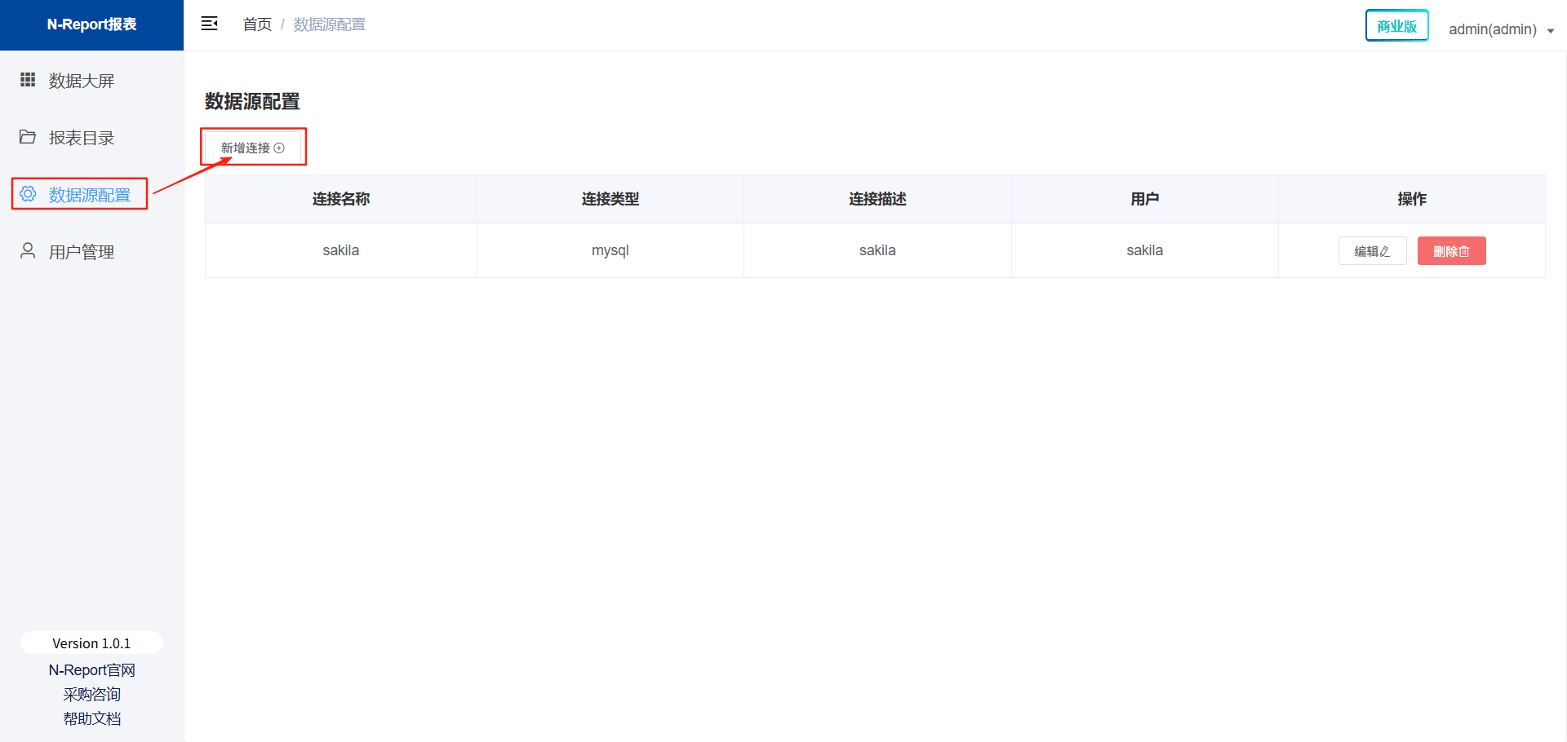Open the N-Report官网 link
This screenshot has height=742, width=1567.
click(x=91, y=670)
